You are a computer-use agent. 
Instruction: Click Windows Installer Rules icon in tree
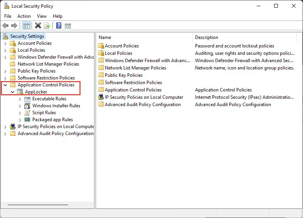click(x=27, y=106)
